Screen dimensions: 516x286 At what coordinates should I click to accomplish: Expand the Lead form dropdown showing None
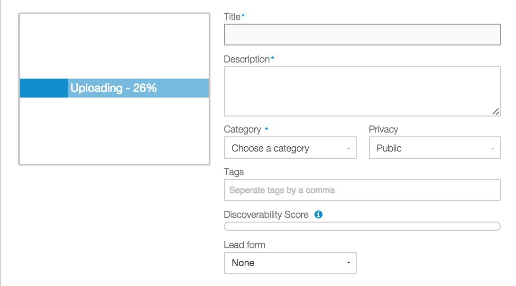290,263
